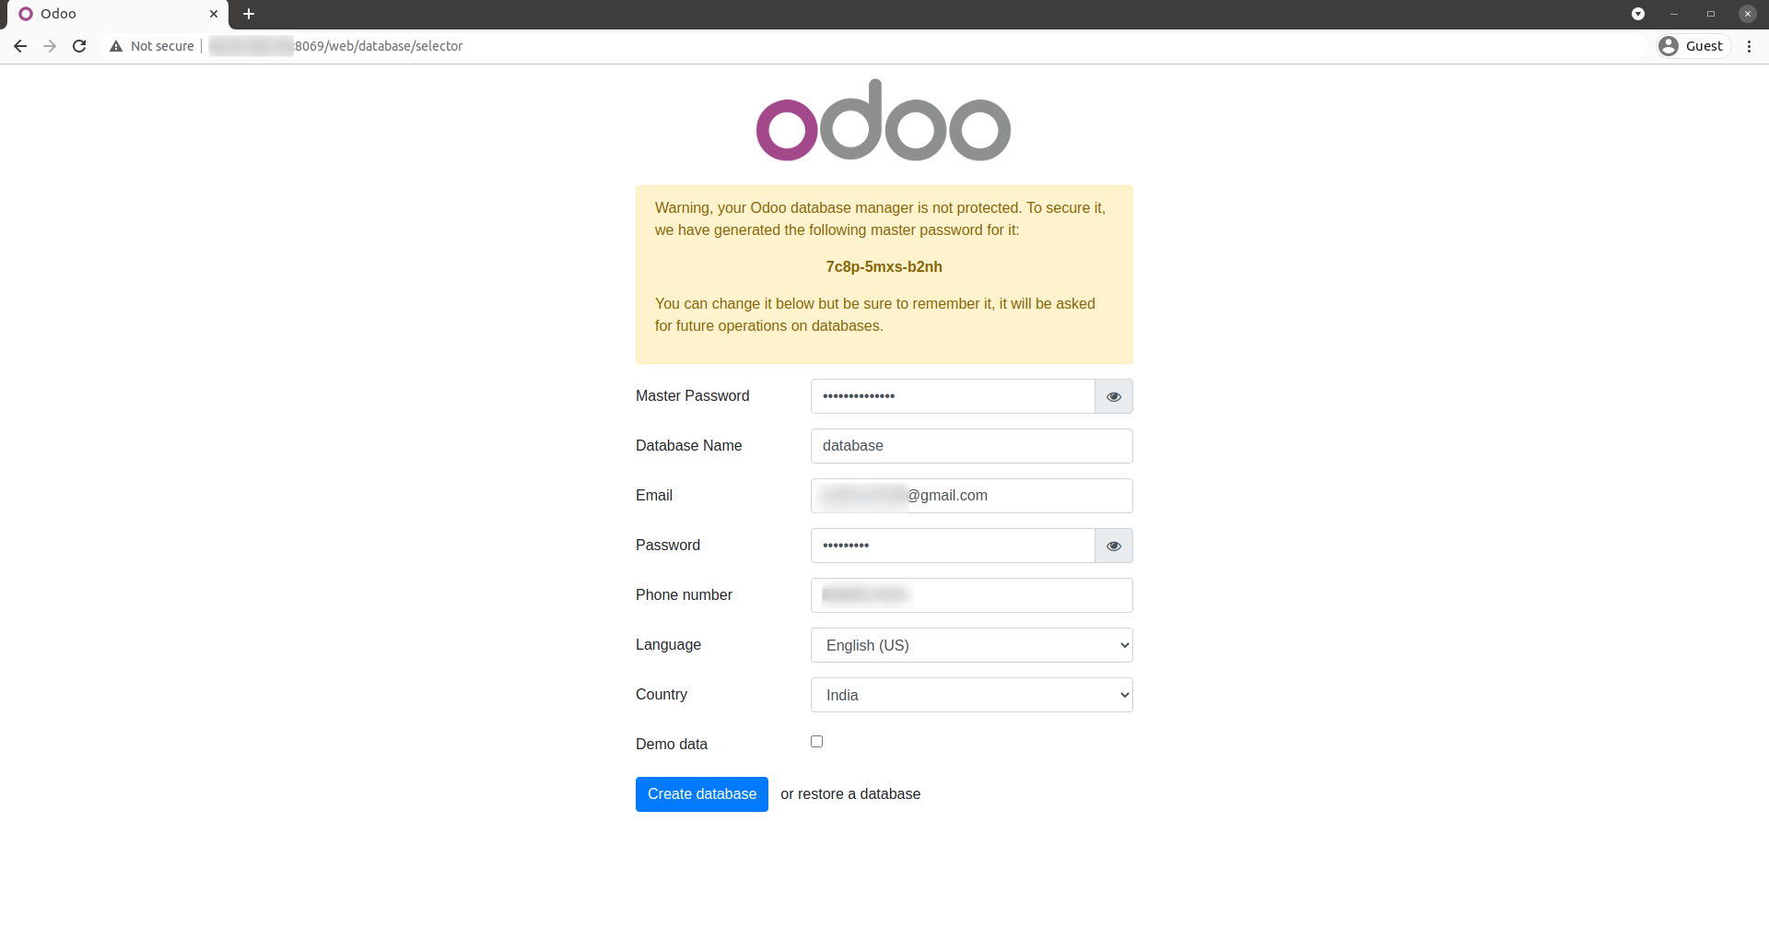Open a new tab with the plus icon
The image size is (1769, 928).
pyautogui.click(x=249, y=14)
